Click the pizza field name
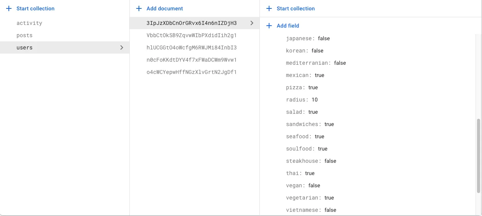Screen dimensions: 482x216 pos(295,87)
